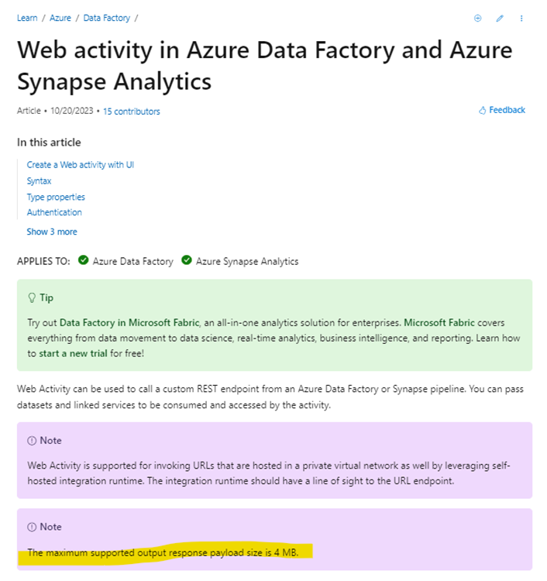
Task: Click the lightbulb Tip icon
Action: coord(32,298)
